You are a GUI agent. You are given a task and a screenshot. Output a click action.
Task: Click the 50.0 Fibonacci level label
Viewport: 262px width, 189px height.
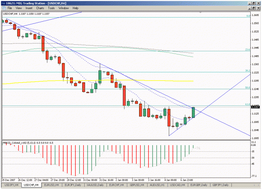coord(247,87)
